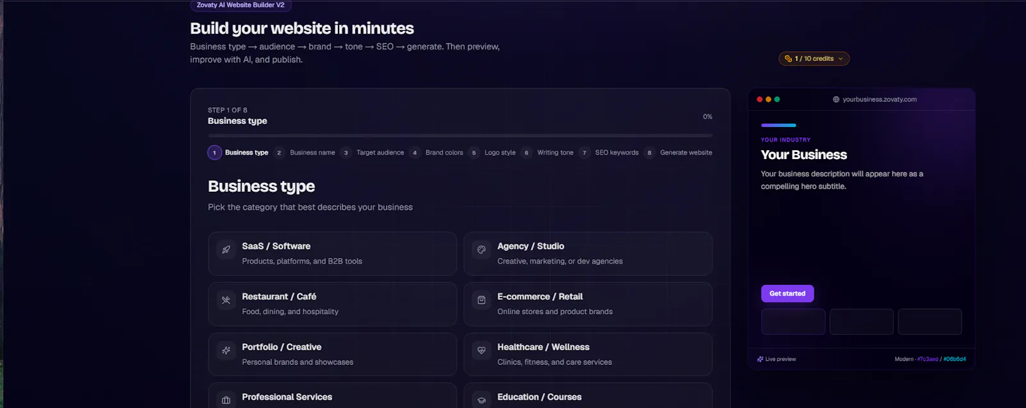Viewport: 1026px width, 408px height.
Task: Click the graduation cap Education icon
Action: pos(482,400)
